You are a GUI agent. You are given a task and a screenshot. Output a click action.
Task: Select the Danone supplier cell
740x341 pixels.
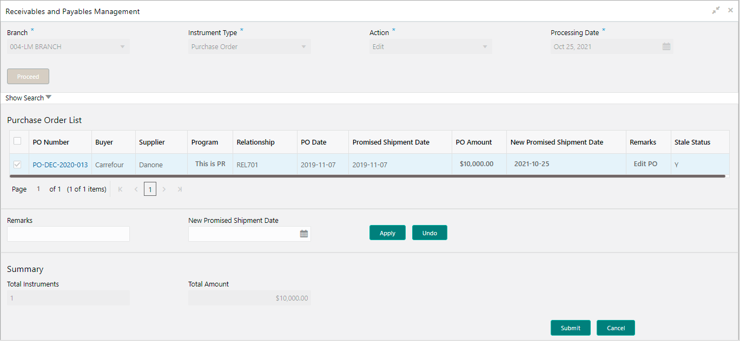point(161,165)
